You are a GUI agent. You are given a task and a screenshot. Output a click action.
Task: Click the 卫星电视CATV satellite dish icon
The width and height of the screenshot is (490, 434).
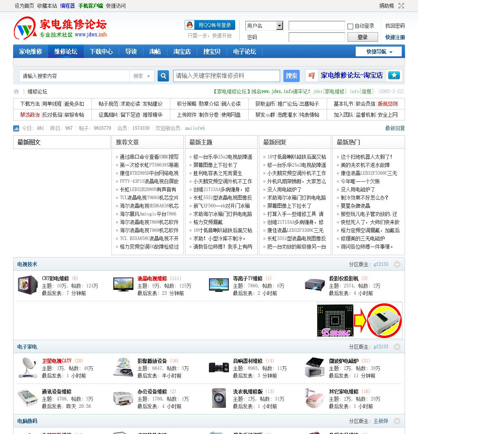point(28,367)
